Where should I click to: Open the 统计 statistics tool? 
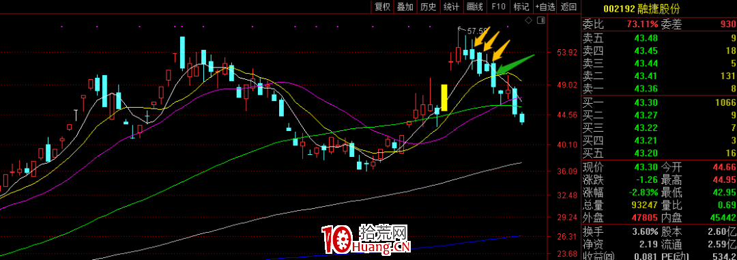[x=451, y=7]
